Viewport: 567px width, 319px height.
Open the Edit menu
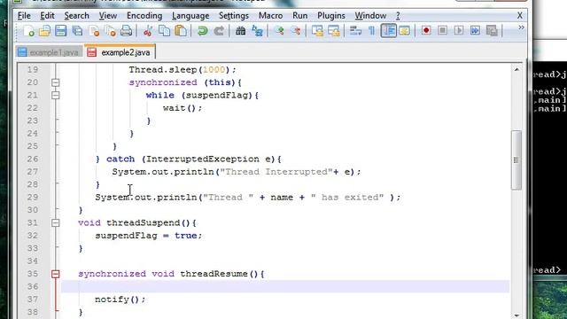point(47,16)
